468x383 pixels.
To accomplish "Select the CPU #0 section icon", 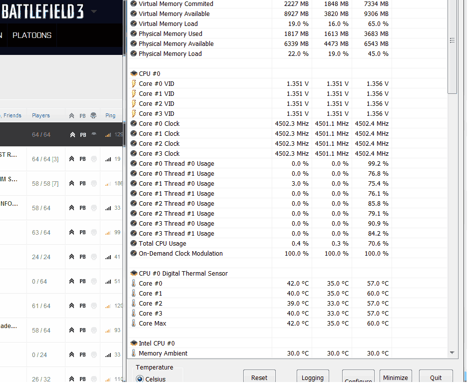I will 134,74.
